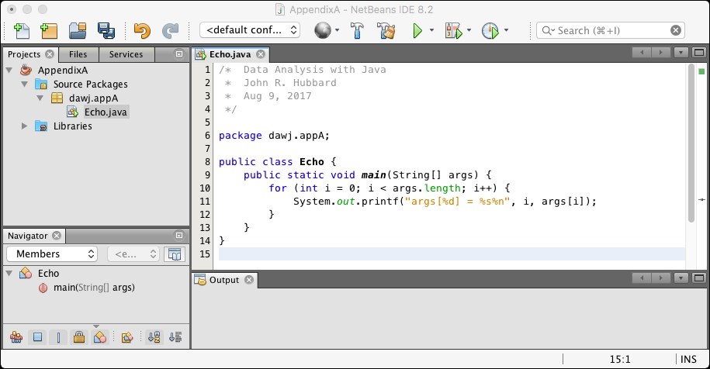Click the New Project toolbar icon
710x369 pixels.
(49, 30)
